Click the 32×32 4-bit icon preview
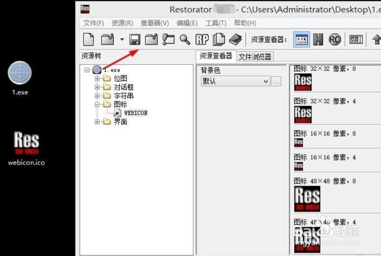The image size is (381, 256). 303,114
